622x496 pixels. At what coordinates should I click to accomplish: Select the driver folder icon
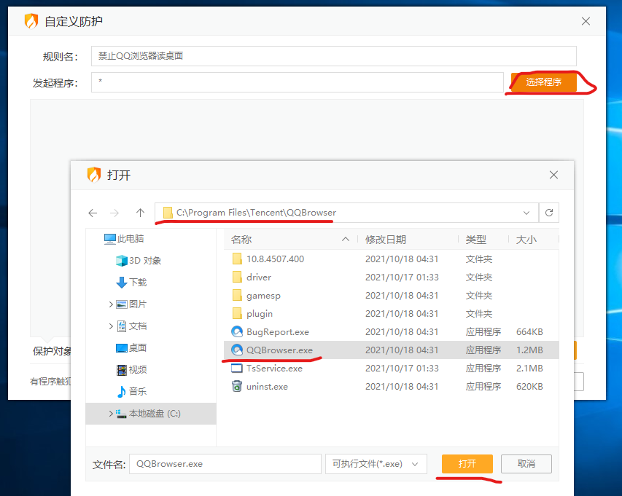pyautogui.click(x=237, y=277)
